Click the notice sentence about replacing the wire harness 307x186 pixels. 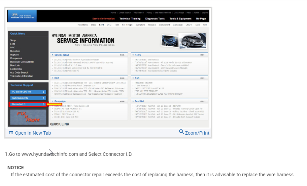(153, 175)
